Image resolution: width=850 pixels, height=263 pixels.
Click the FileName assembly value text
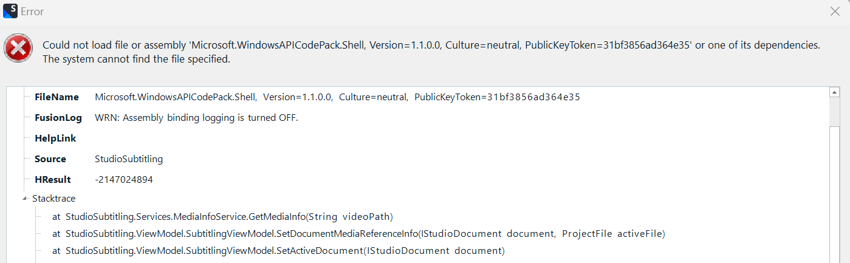[x=337, y=97]
